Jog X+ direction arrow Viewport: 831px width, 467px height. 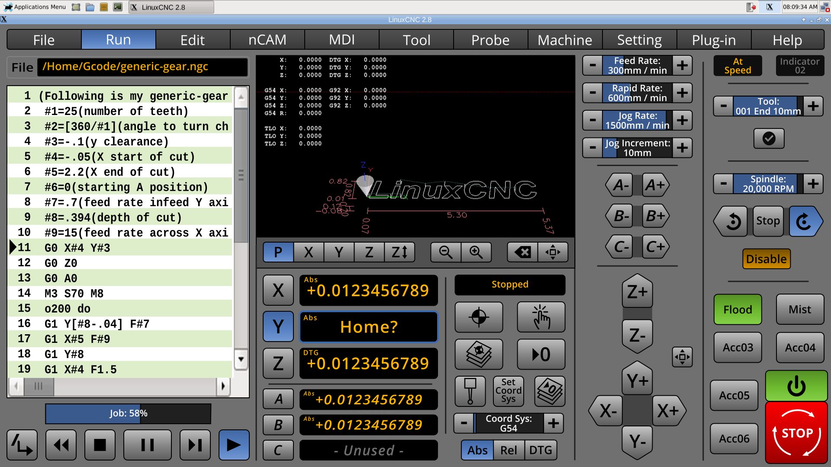coord(668,411)
